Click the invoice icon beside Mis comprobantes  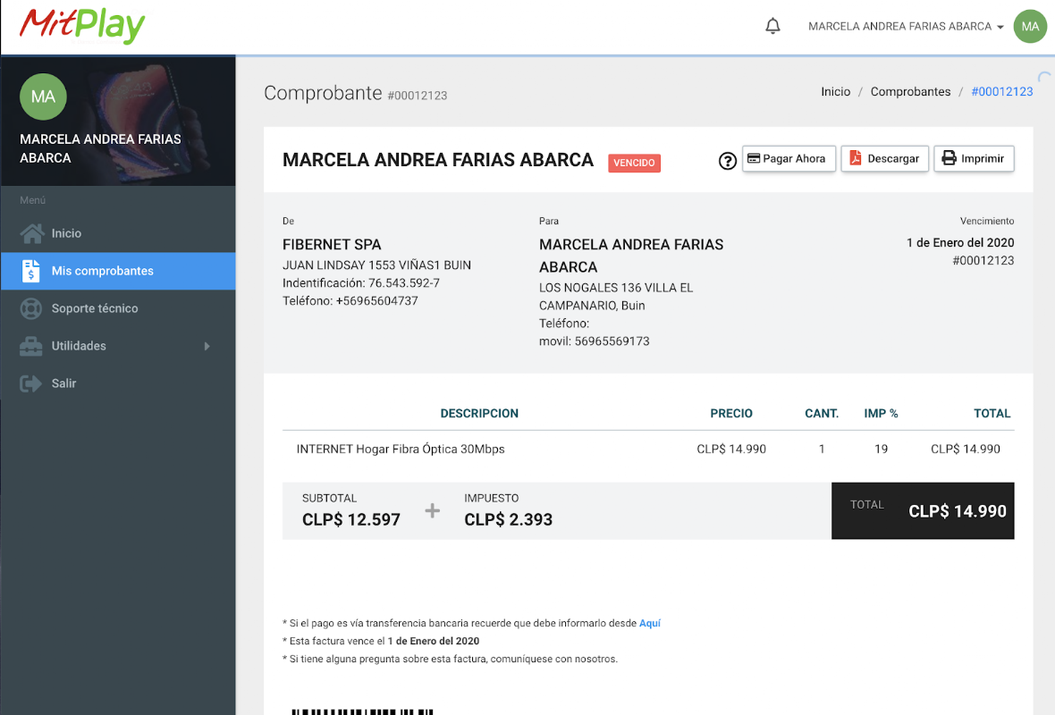pos(31,271)
